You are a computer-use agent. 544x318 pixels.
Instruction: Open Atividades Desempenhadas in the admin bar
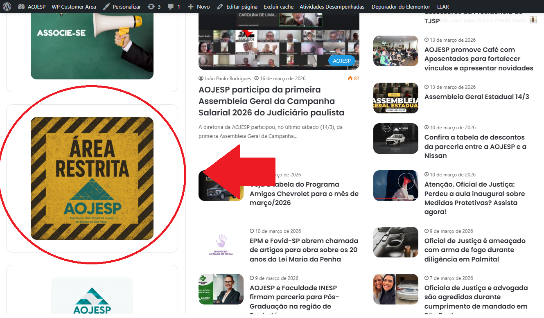(332, 7)
